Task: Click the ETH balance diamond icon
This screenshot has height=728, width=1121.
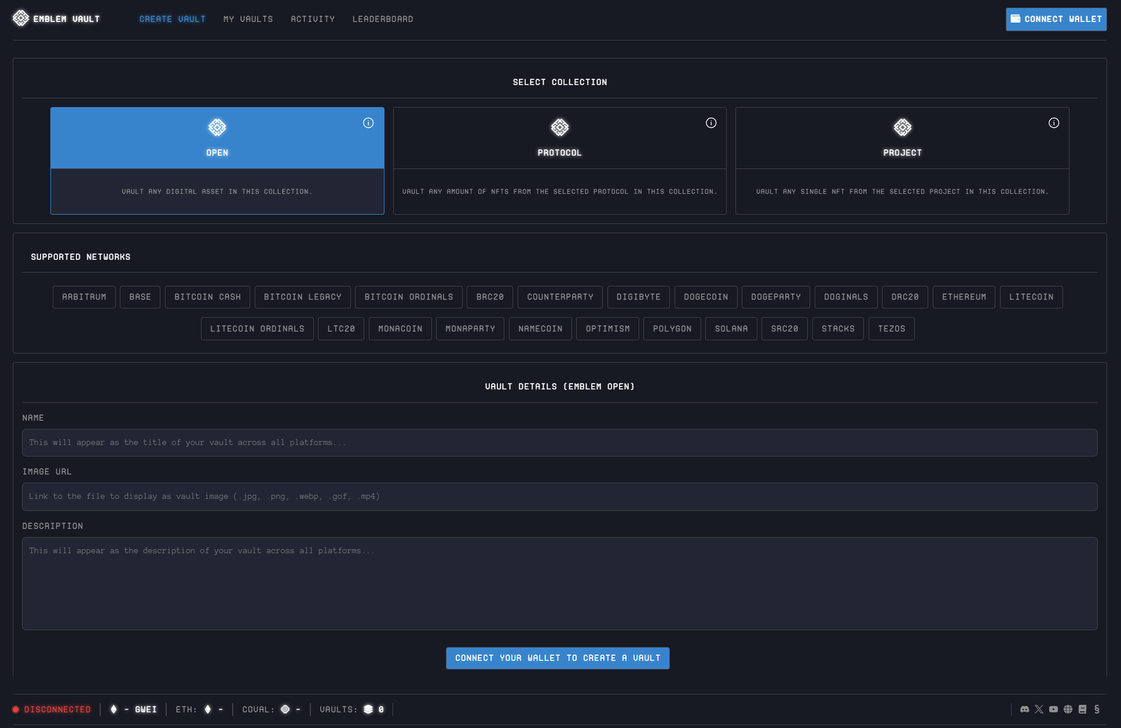Action: click(208, 709)
